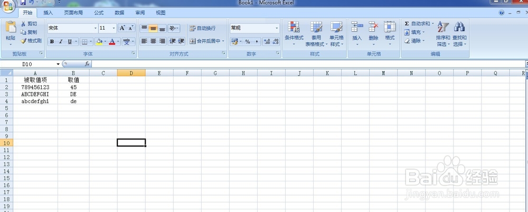Align text right
This screenshot has width=528, height=212.
pyautogui.click(x=162, y=41)
